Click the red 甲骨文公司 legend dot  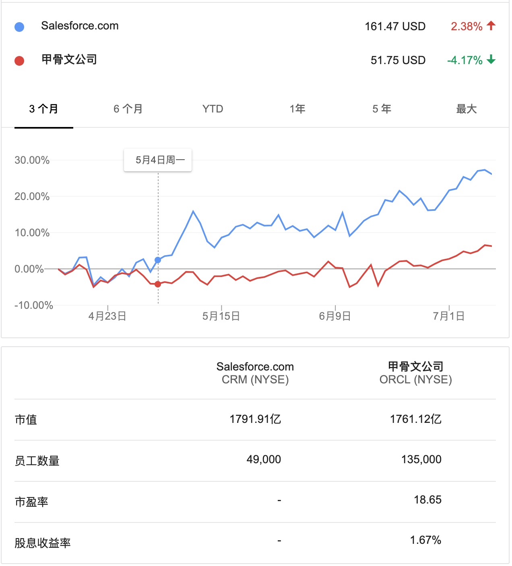(19, 60)
